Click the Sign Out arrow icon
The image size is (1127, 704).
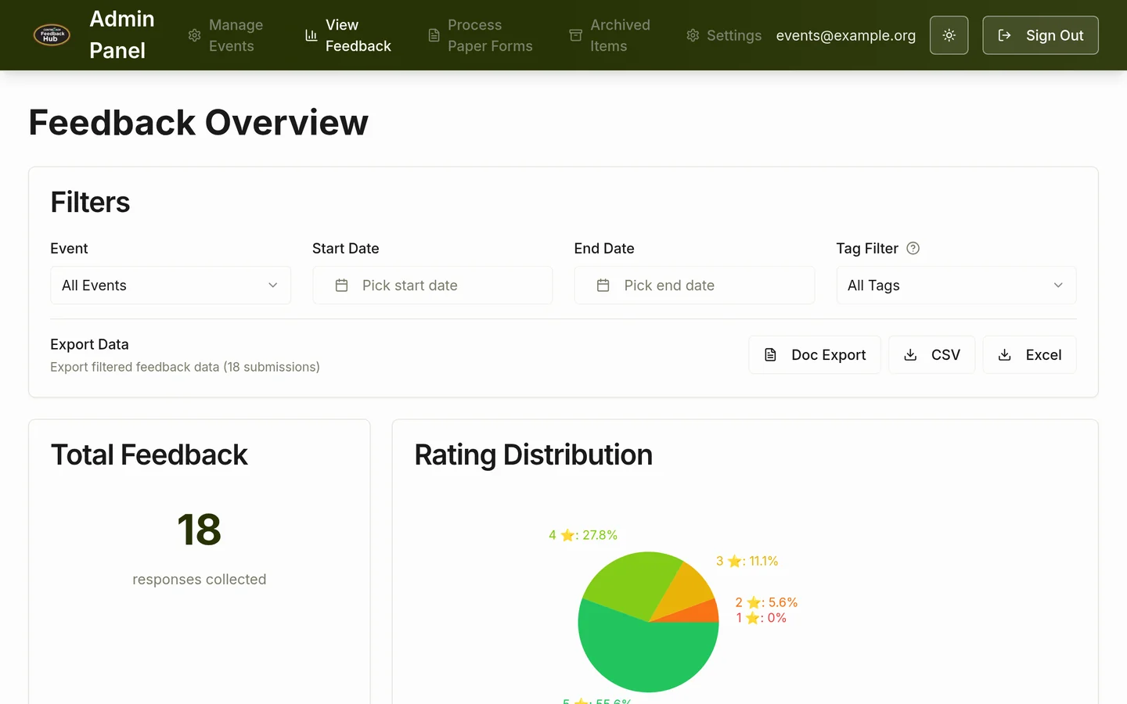(1005, 35)
